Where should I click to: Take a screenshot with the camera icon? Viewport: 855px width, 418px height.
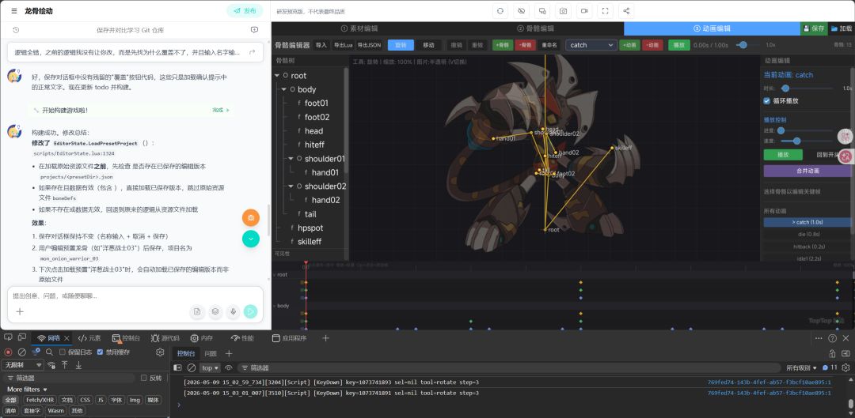point(564,11)
